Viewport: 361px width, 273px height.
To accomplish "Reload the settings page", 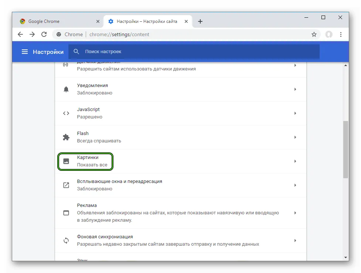I will [x=44, y=34].
